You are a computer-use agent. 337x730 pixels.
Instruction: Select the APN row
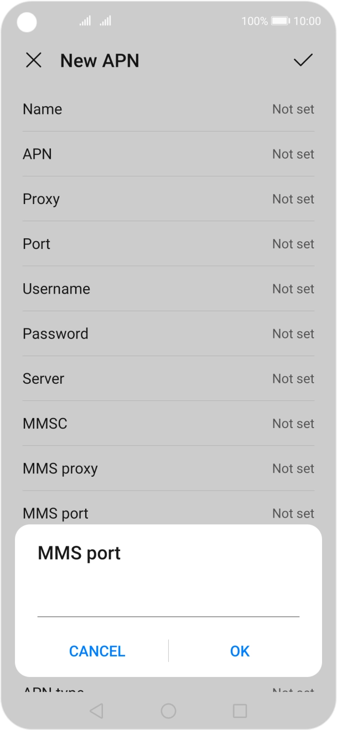coord(168,154)
